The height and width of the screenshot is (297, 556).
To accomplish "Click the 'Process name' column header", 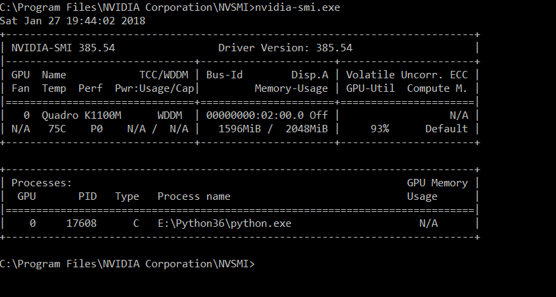I will coord(194,196).
